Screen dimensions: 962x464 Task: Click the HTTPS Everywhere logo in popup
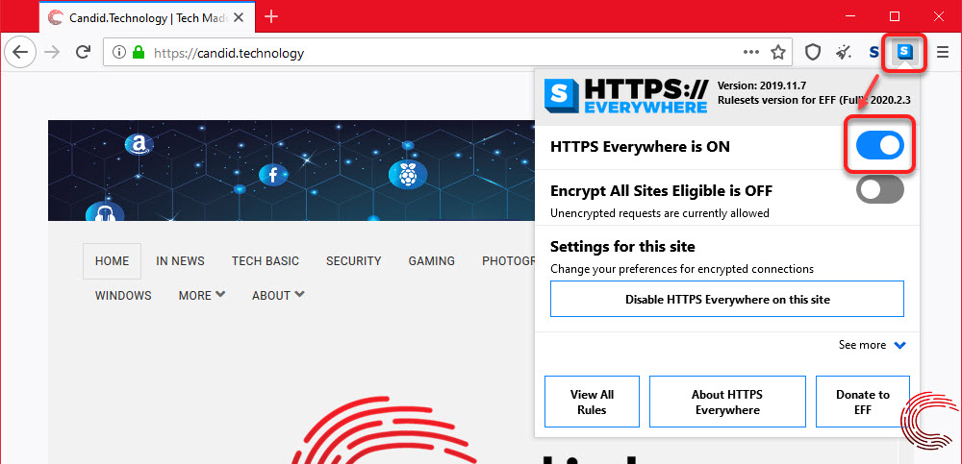click(x=626, y=96)
